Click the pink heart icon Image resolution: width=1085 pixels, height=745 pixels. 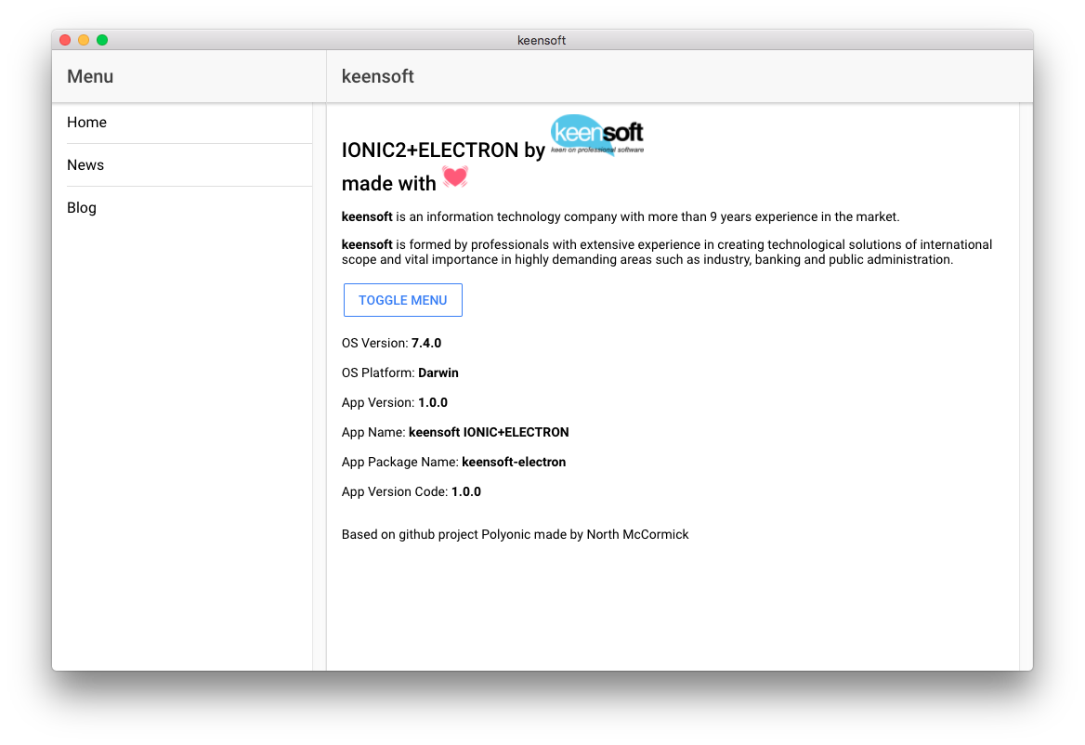coord(454,177)
